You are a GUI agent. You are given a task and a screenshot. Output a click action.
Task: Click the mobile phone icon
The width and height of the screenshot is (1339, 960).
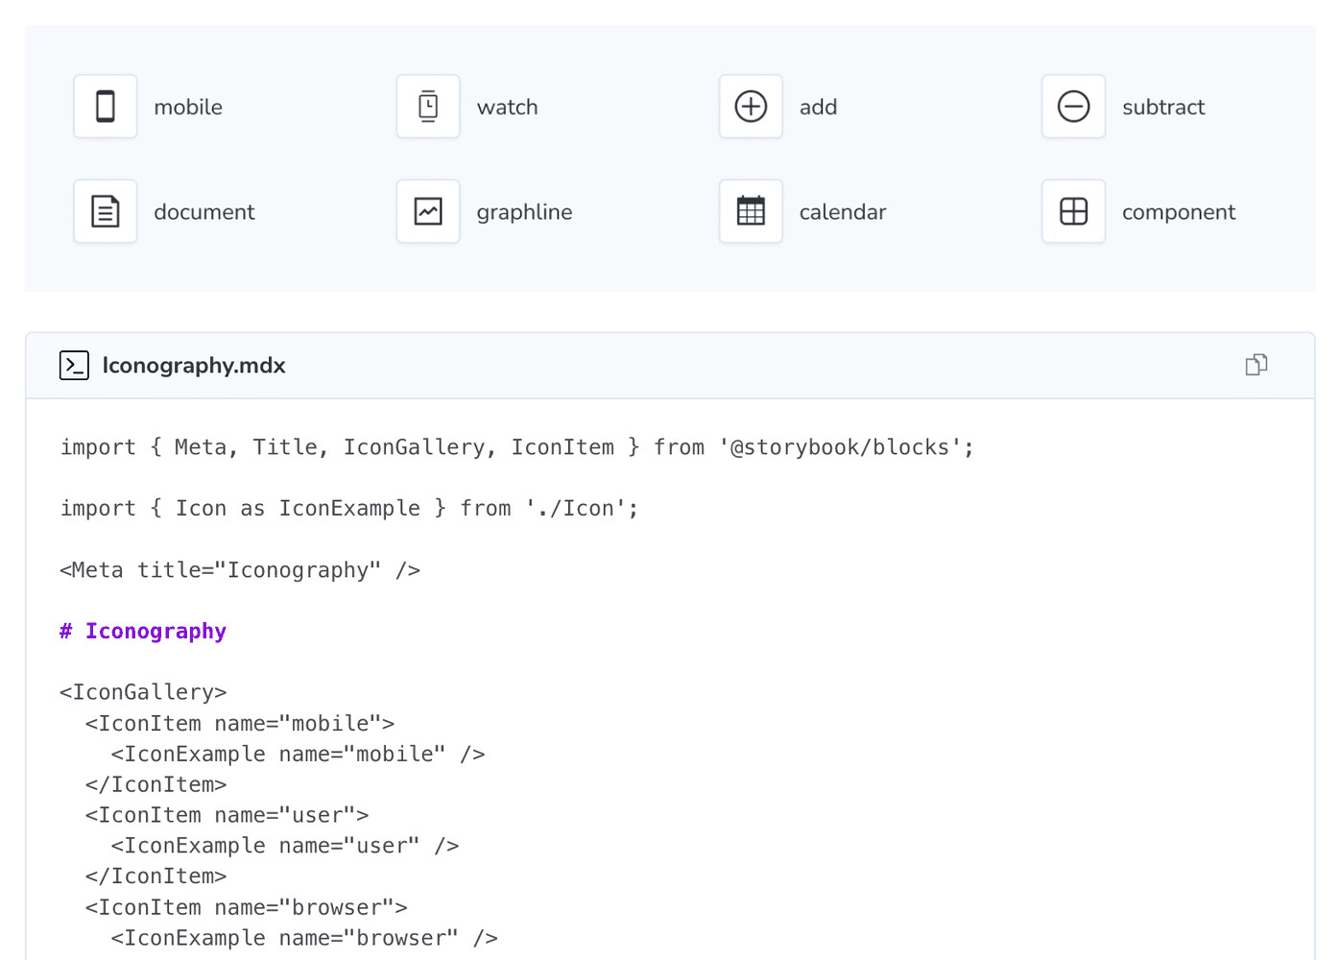click(x=106, y=107)
